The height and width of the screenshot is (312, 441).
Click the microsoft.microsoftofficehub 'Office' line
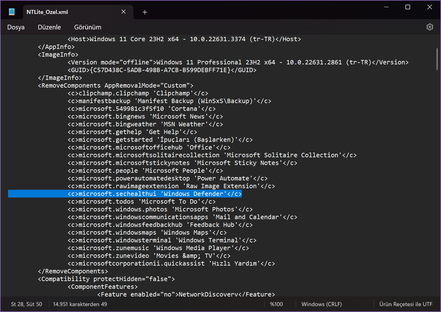coord(149,147)
